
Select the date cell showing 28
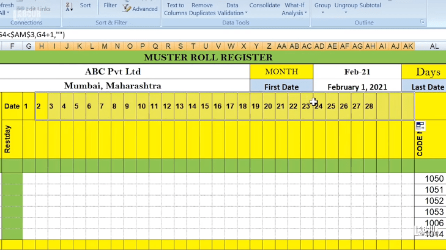pos(370,106)
